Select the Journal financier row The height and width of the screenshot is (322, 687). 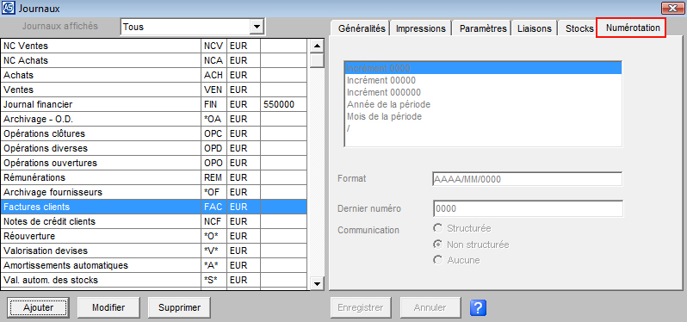(x=154, y=104)
